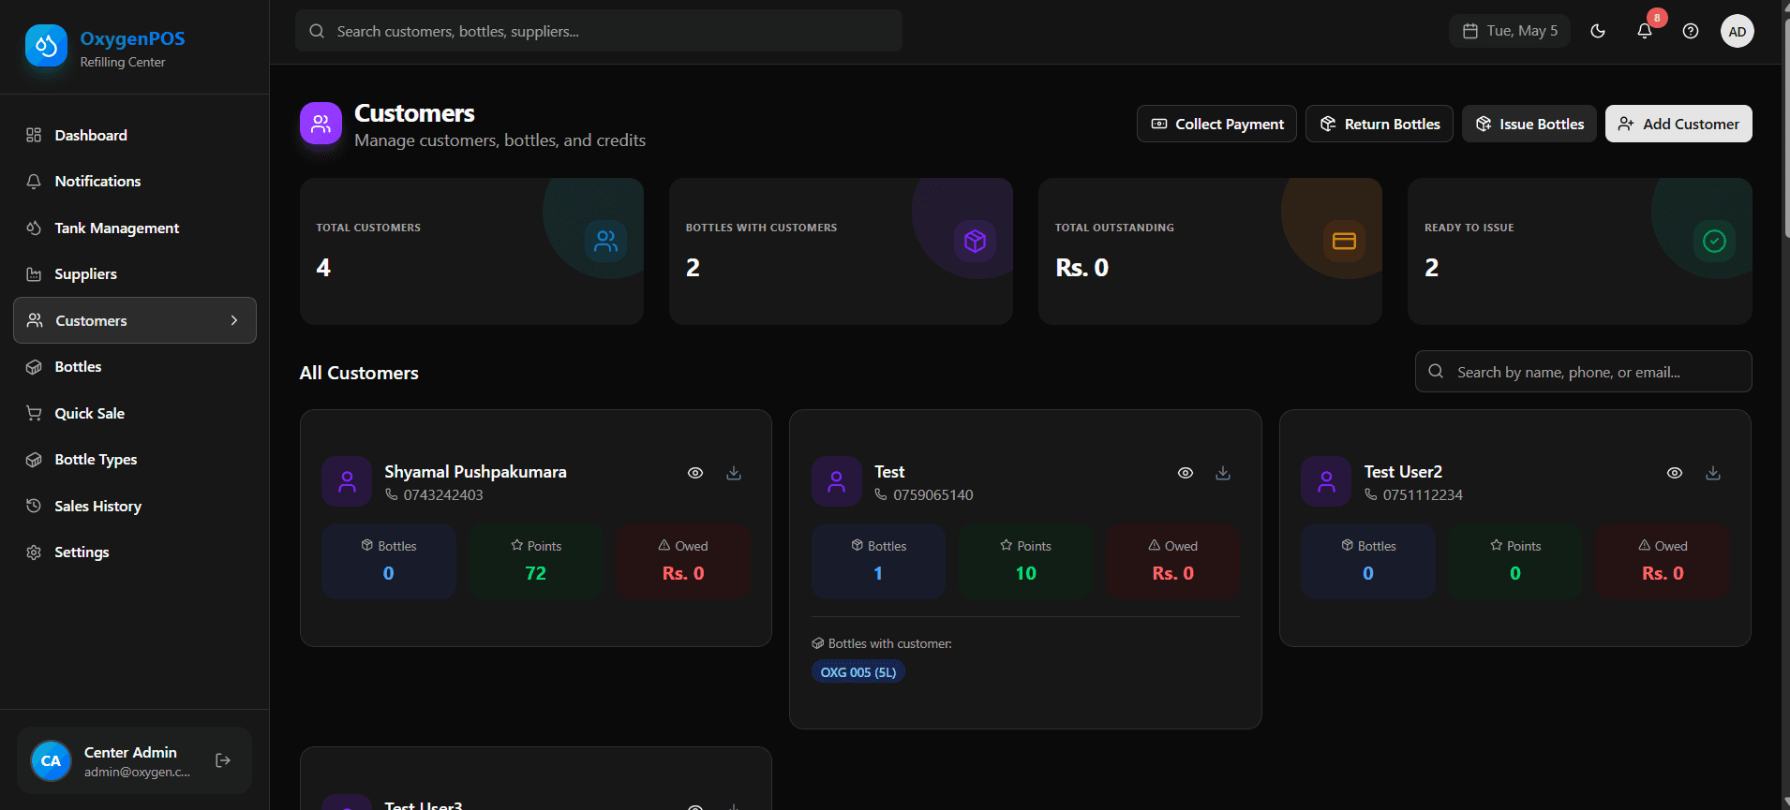View Shyamal Pushpakumara details via eye icon
The image size is (1790, 810).
[695, 473]
